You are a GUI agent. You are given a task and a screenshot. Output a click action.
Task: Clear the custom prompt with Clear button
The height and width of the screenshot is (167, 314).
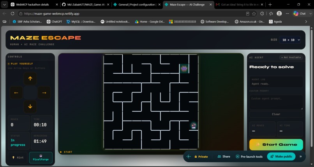[276, 114]
